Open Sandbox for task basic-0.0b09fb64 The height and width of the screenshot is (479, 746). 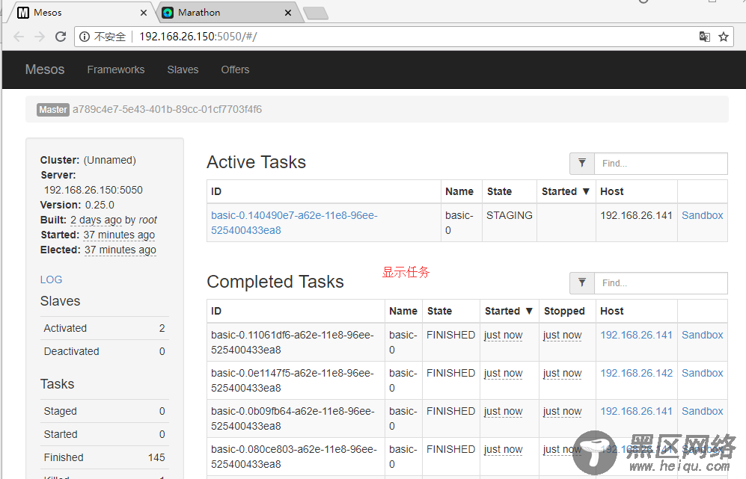(x=703, y=411)
